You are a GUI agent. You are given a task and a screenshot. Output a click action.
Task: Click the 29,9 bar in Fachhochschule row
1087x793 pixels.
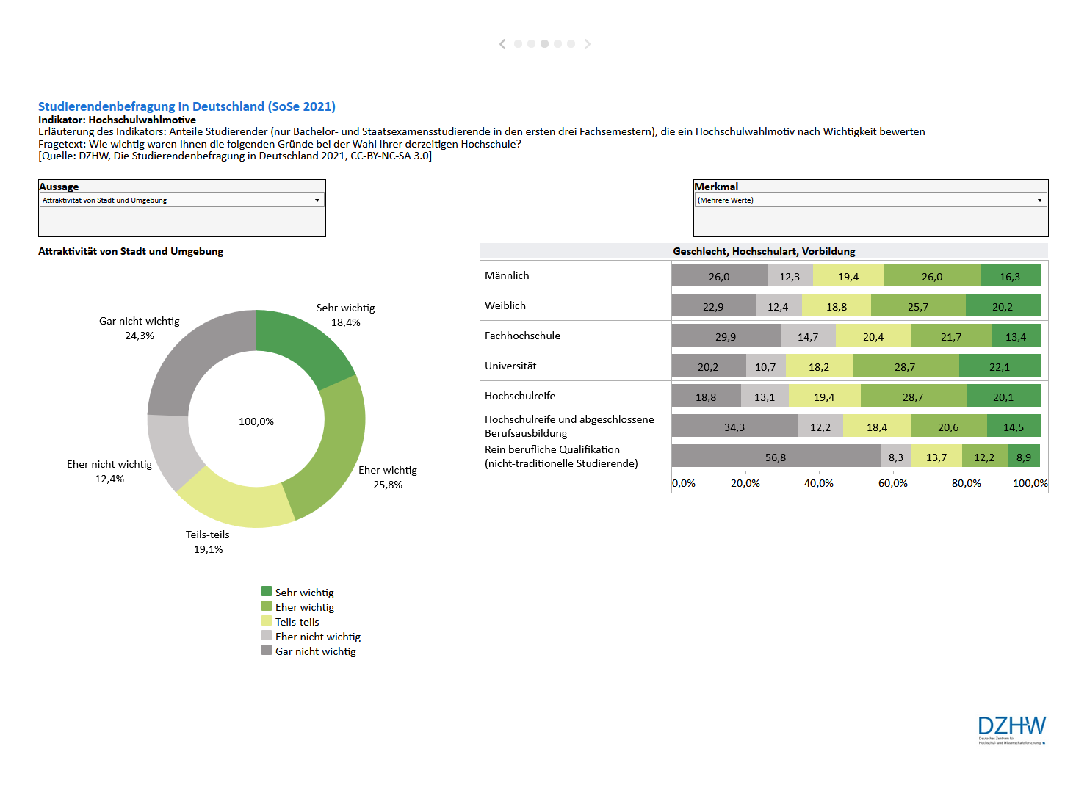click(x=726, y=336)
